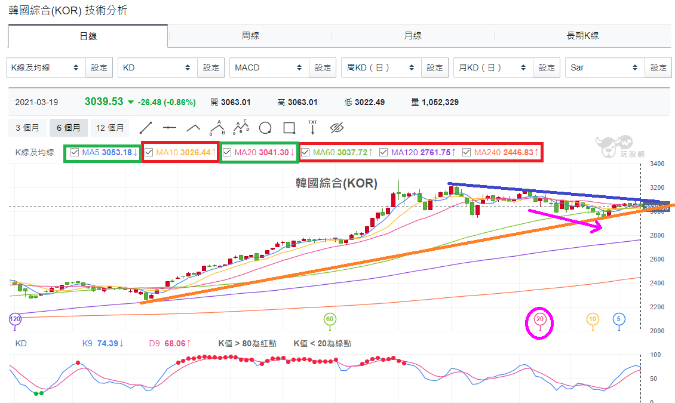The image size is (675, 403).
Task: Click the opening price 3063.01
Action: tap(235, 102)
